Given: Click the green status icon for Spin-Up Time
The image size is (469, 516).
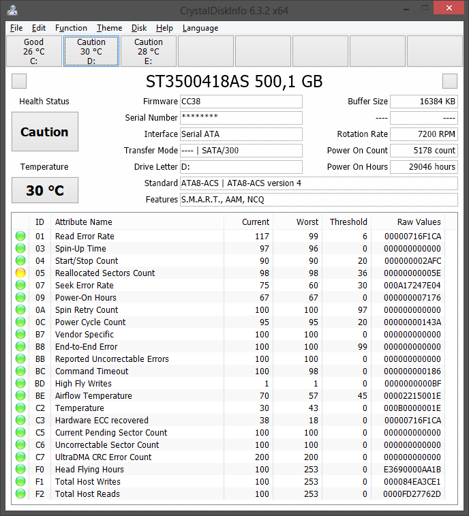Looking at the screenshot, I should 20,248.
